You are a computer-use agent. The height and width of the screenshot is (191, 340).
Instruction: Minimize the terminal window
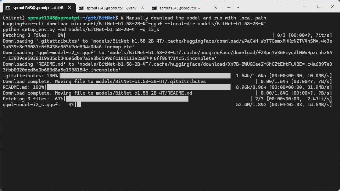(x=305, y=6)
